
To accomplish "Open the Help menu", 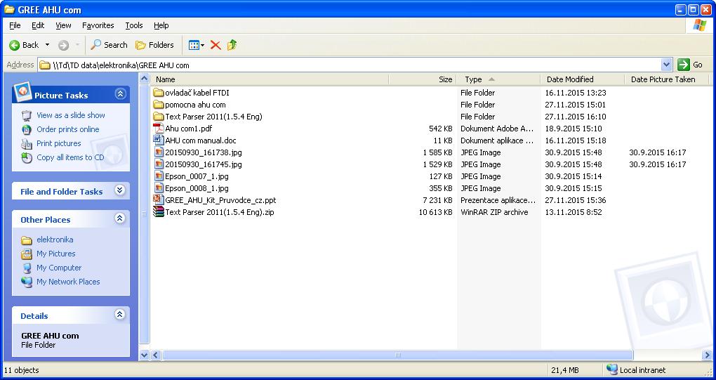I will [x=161, y=25].
